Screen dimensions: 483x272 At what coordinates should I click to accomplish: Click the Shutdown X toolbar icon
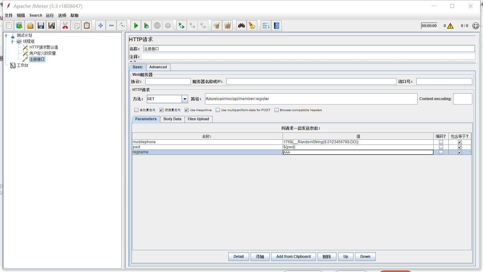coord(168,25)
